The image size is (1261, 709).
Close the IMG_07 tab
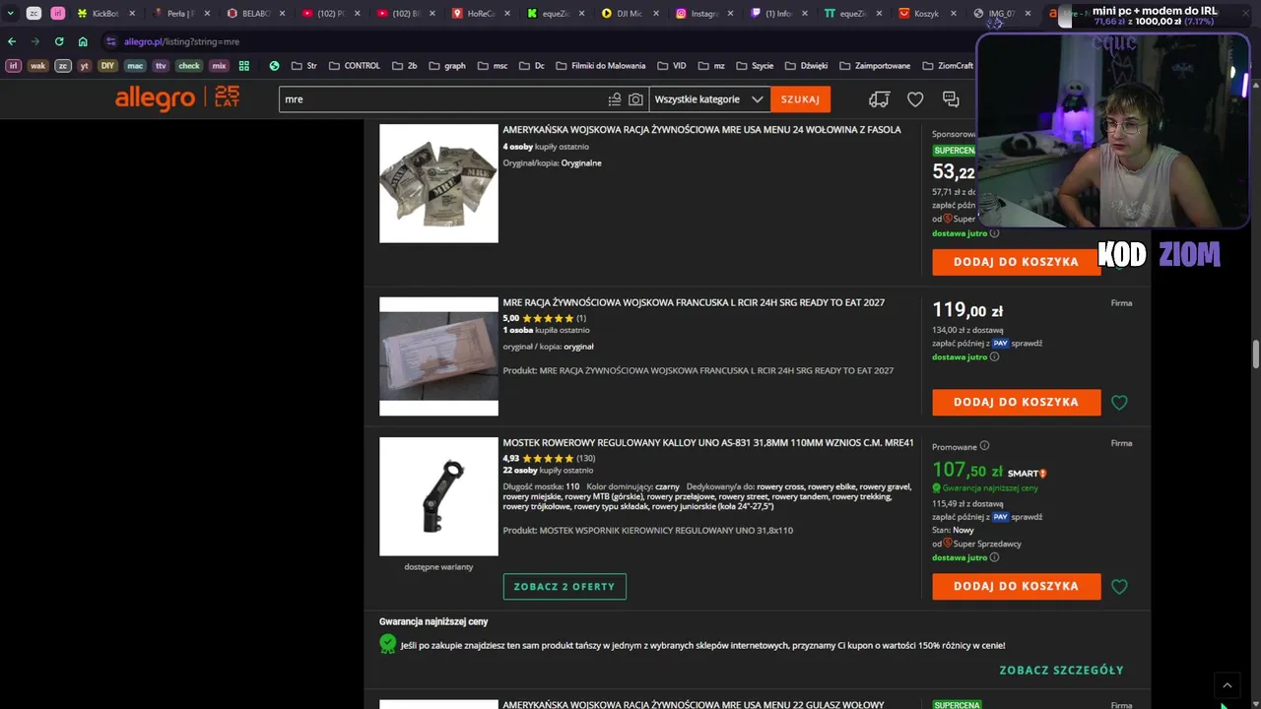pyautogui.click(x=1028, y=14)
